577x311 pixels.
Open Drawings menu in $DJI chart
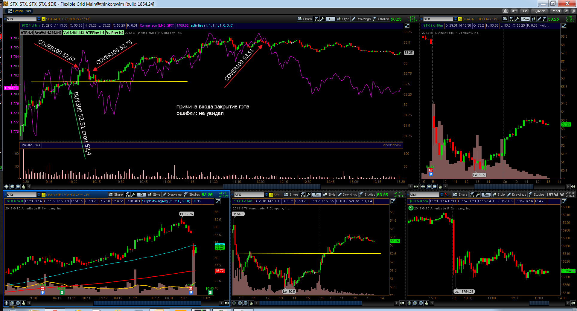[517, 194]
